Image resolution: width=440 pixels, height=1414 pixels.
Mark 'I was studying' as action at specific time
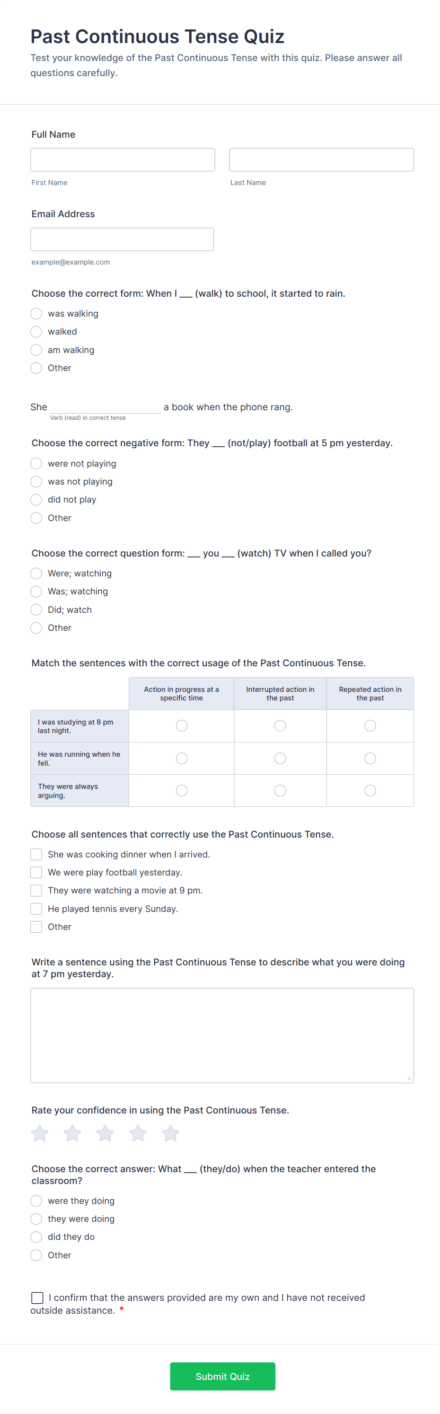coord(182,725)
